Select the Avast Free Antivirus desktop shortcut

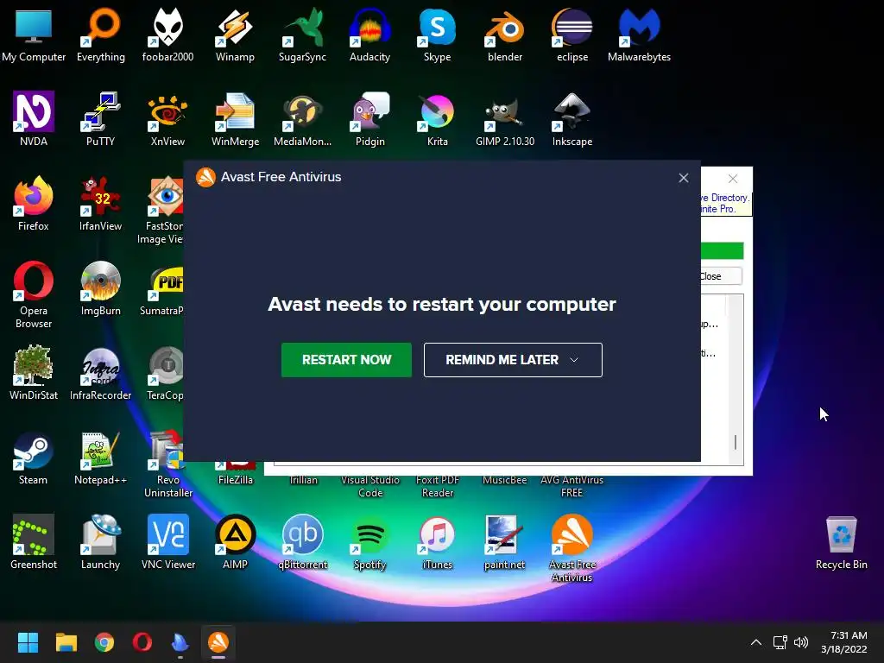pyautogui.click(x=572, y=548)
